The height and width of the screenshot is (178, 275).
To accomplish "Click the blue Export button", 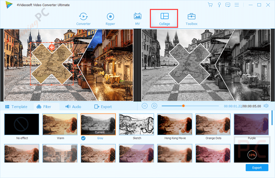I will pos(257,167).
